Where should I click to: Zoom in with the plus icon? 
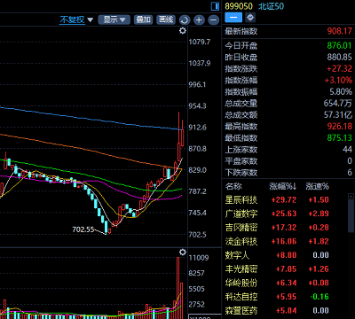[199, 20]
